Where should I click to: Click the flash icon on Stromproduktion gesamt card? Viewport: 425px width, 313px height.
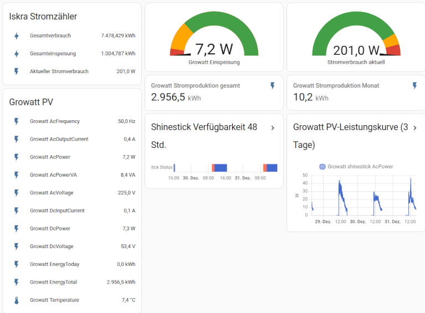(272, 86)
